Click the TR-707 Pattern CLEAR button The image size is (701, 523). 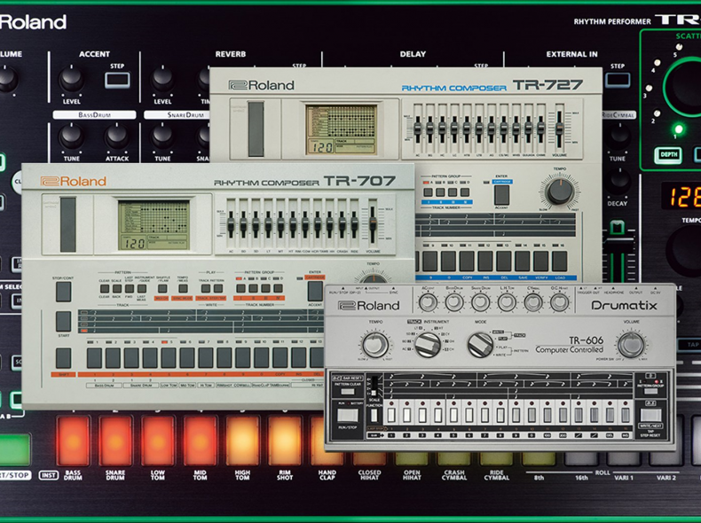pos(104,288)
